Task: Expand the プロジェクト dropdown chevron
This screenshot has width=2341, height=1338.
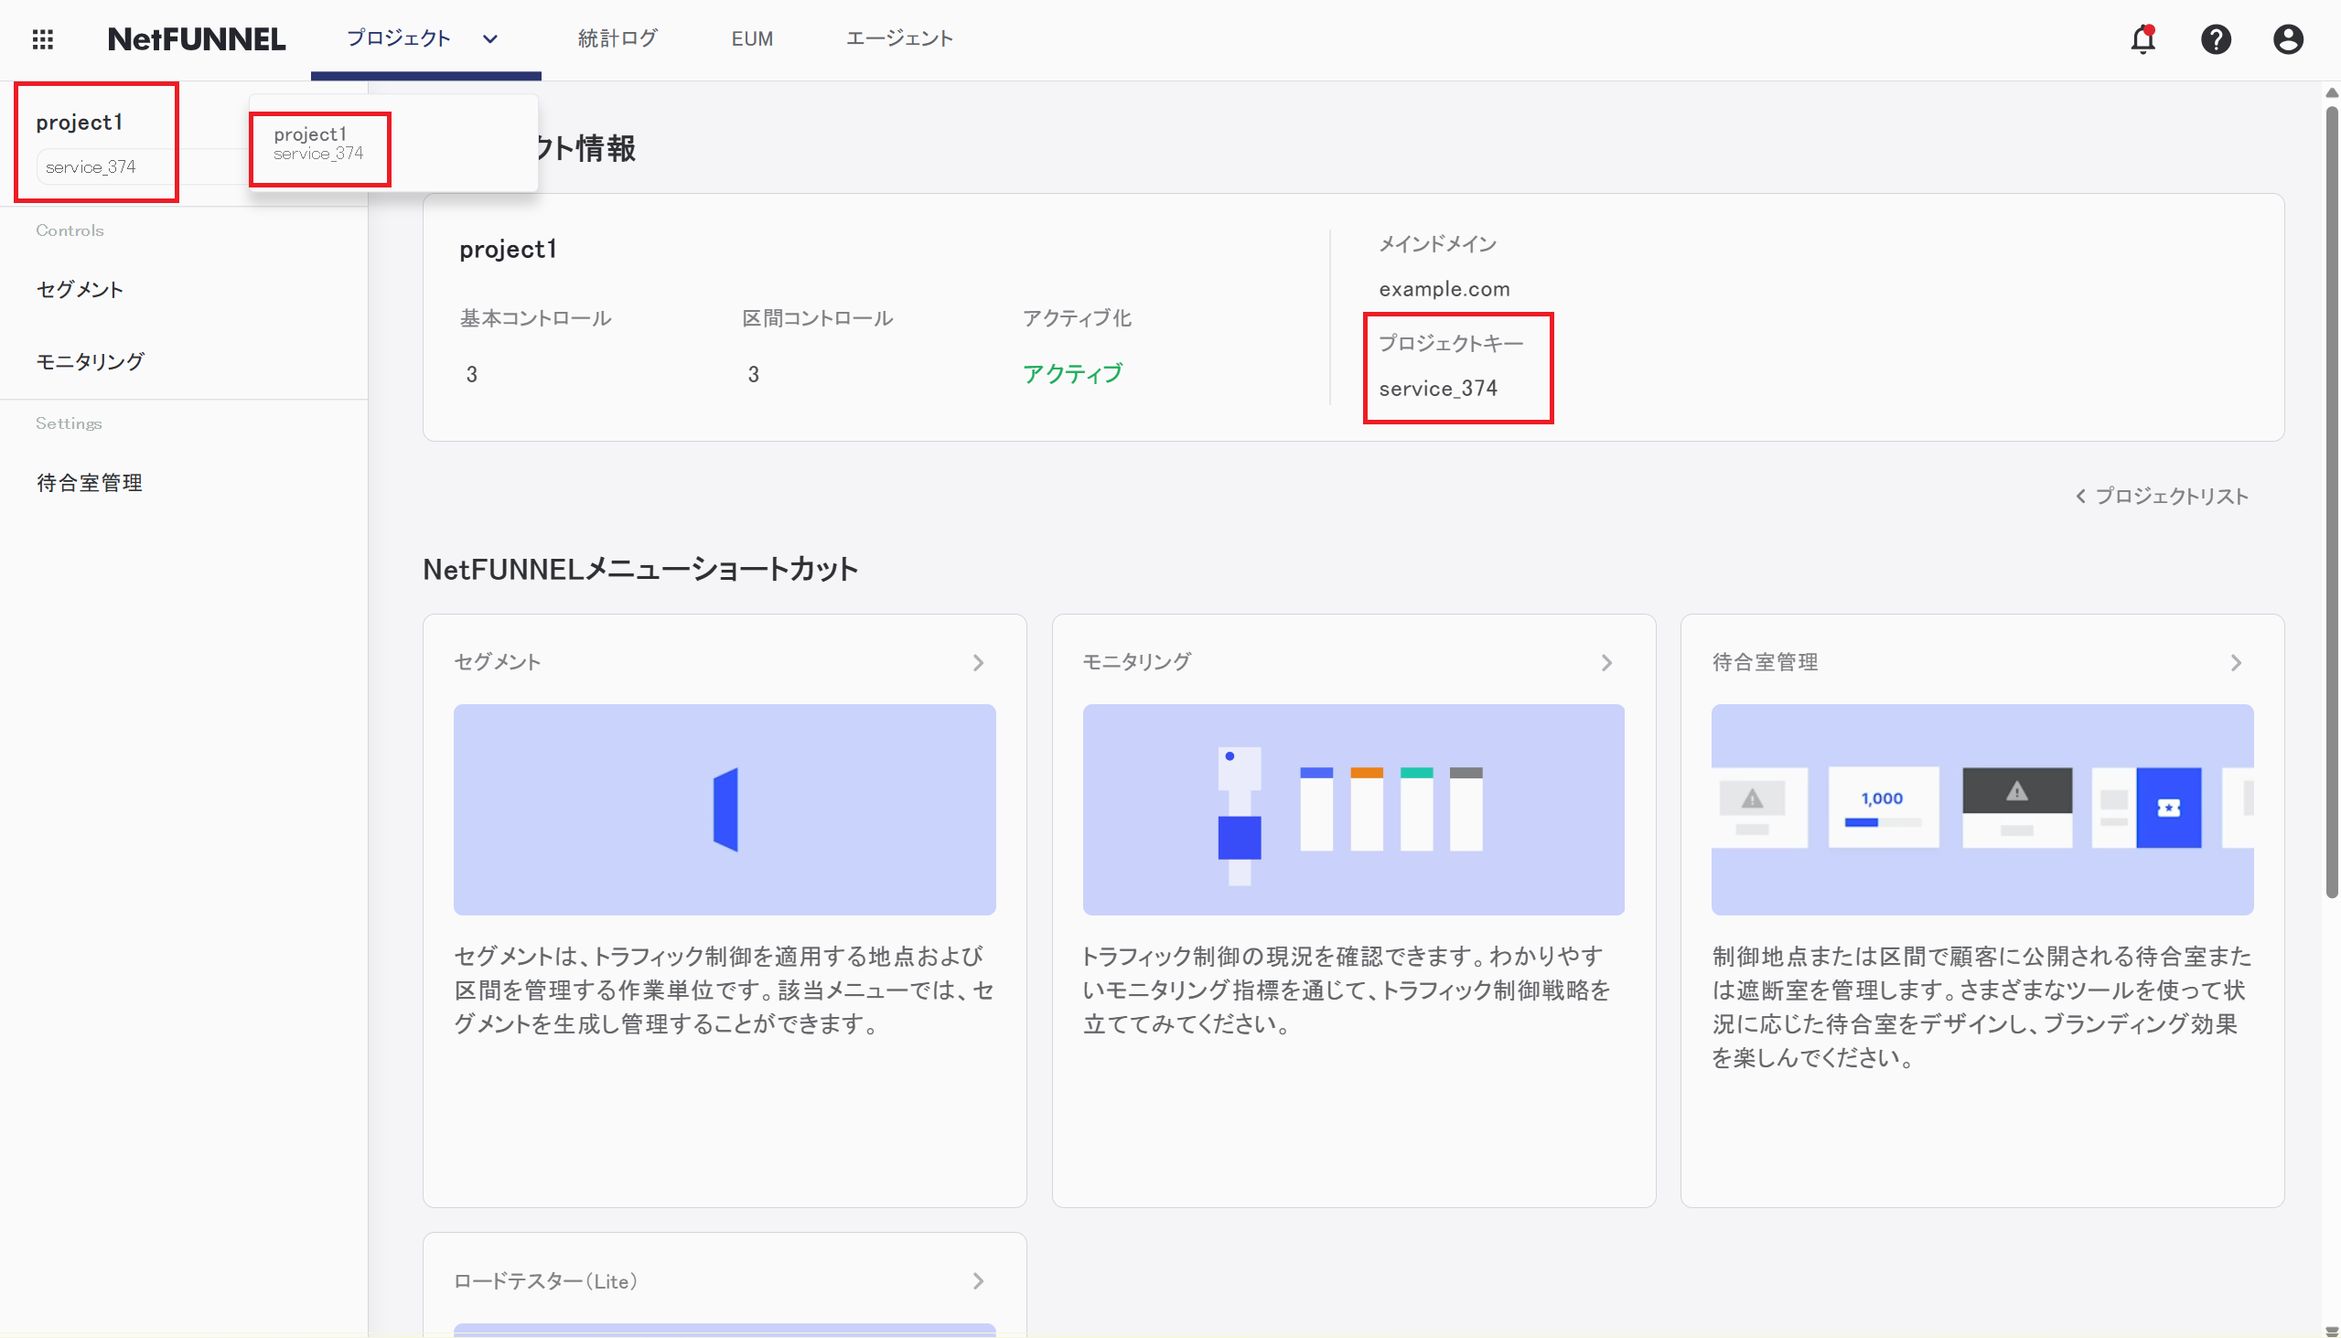Action: point(490,38)
